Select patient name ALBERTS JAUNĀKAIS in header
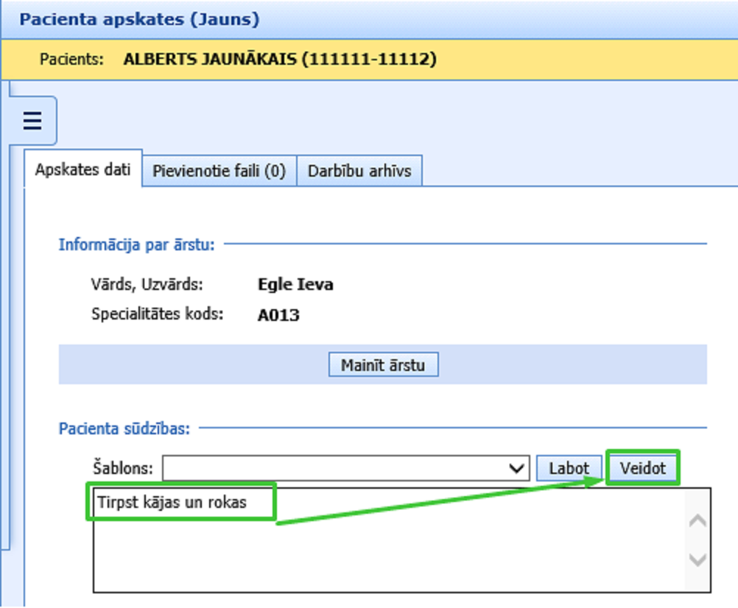Viewport: 738px width, 608px height. click(210, 59)
